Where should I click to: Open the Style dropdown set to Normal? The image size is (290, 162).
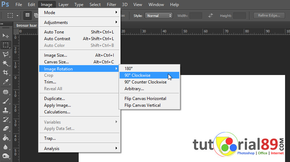(159, 16)
